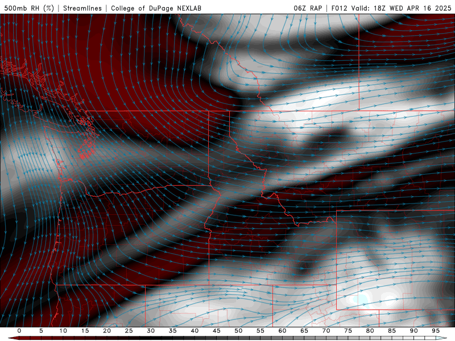The height and width of the screenshot is (341, 455).
Task: Click the "5" colorbar scale label
Action: click(41, 331)
